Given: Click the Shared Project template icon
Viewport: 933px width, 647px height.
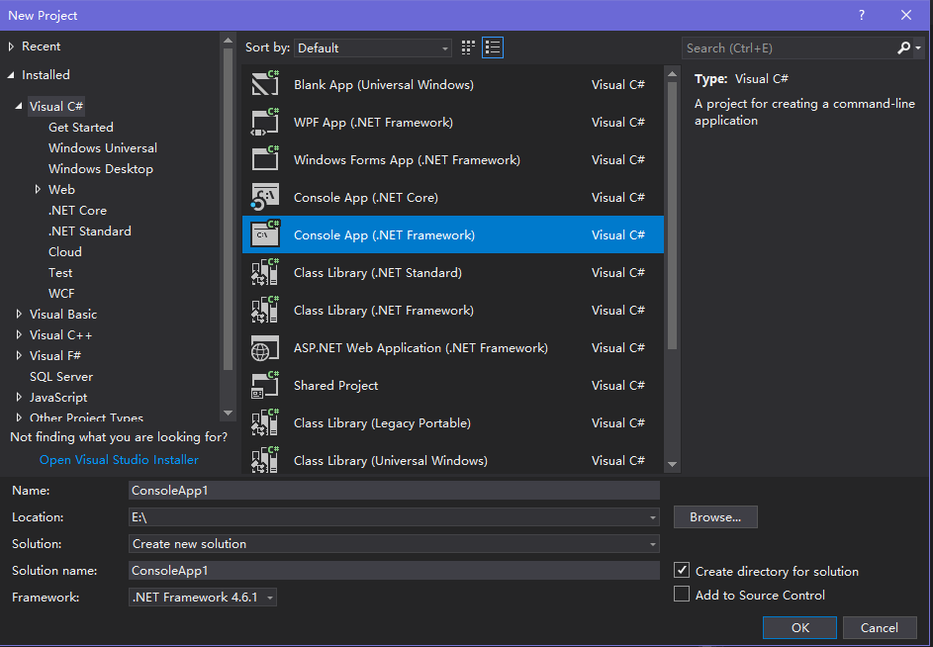Looking at the screenshot, I should (265, 385).
